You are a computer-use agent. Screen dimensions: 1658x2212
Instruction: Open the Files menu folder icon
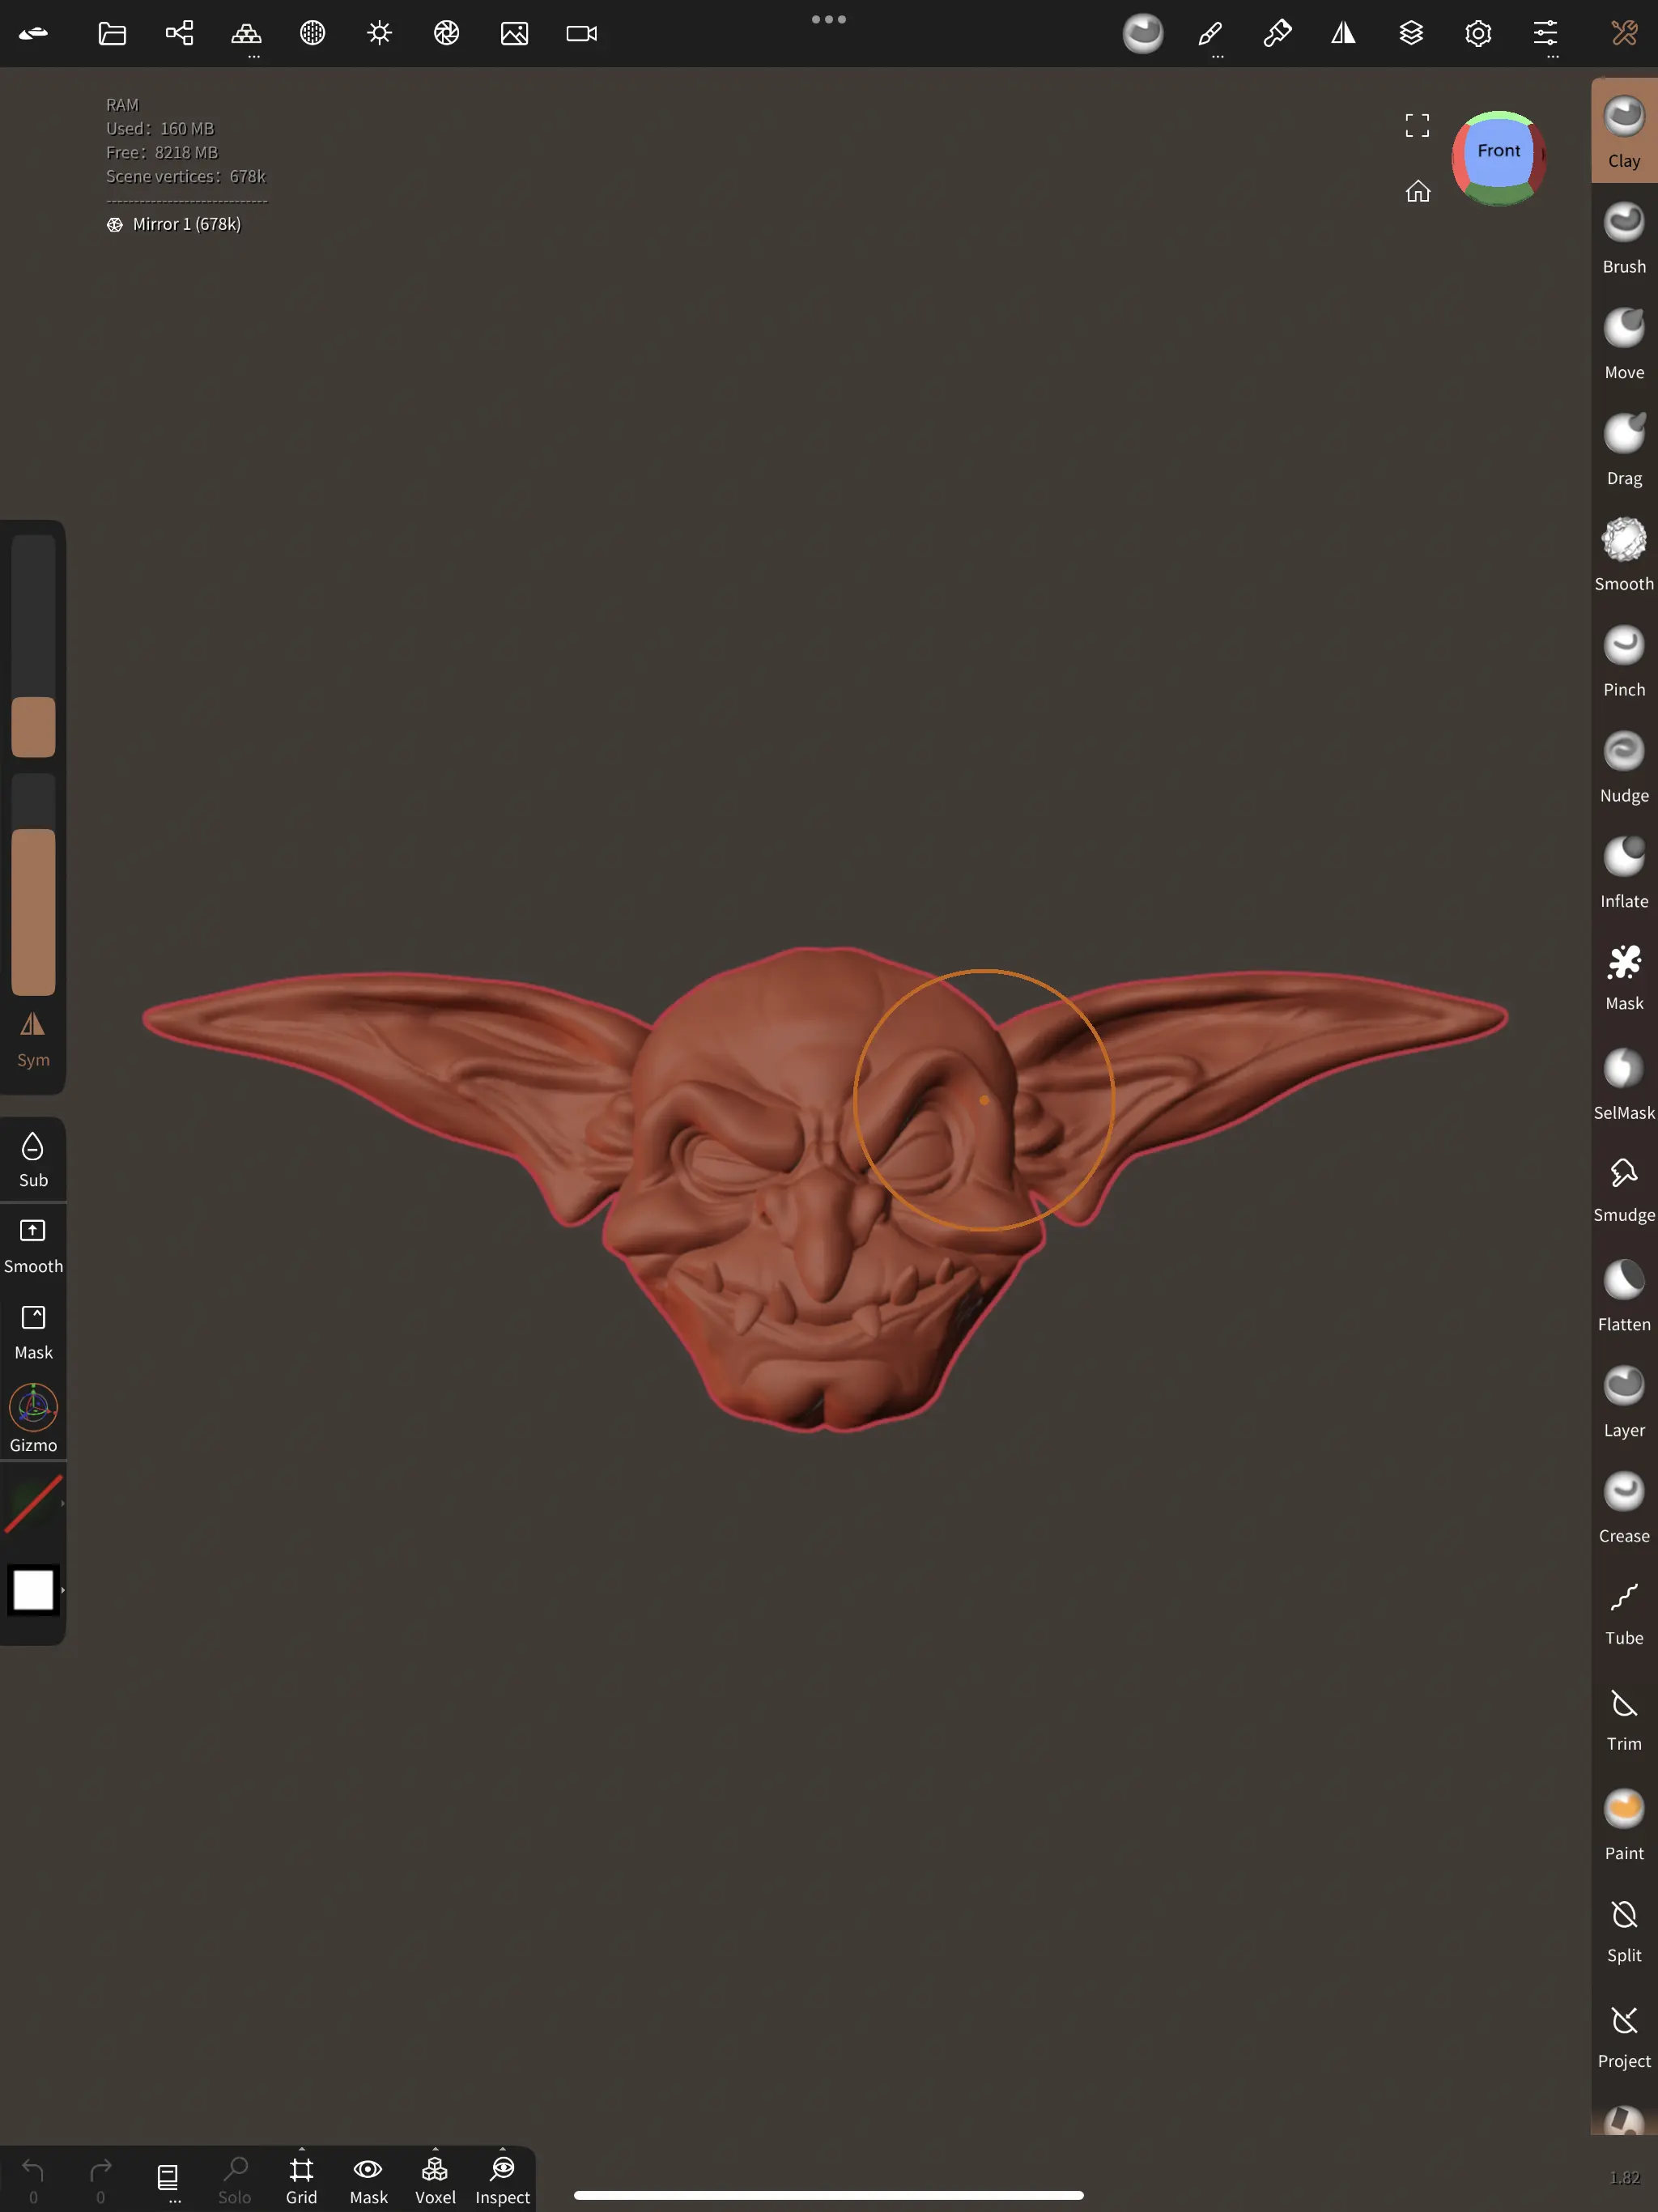point(112,34)
